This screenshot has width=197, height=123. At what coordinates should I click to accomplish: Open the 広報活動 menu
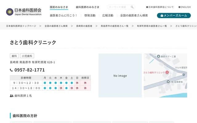coord(108,15)
